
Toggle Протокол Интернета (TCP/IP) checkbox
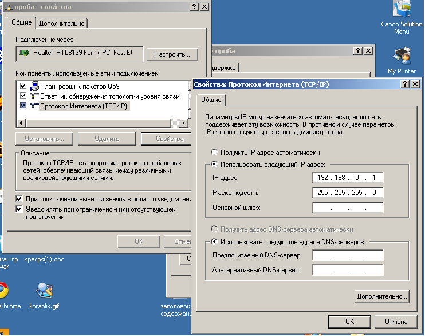point(23,106)
